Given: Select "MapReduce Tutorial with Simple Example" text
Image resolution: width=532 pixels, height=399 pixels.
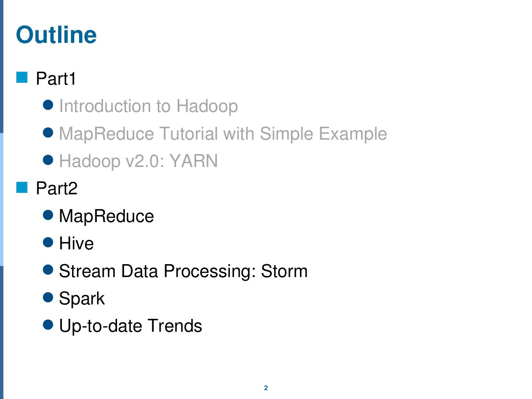Looking at the screenshot, I should pyautogui.click(x=223, y=134).
